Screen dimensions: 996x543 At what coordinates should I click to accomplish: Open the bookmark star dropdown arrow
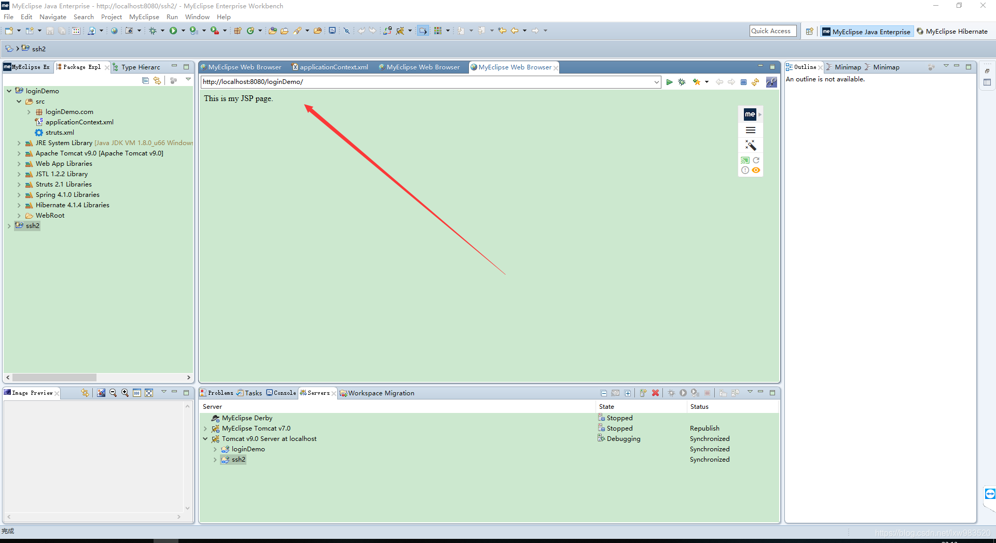pos(707,82)
